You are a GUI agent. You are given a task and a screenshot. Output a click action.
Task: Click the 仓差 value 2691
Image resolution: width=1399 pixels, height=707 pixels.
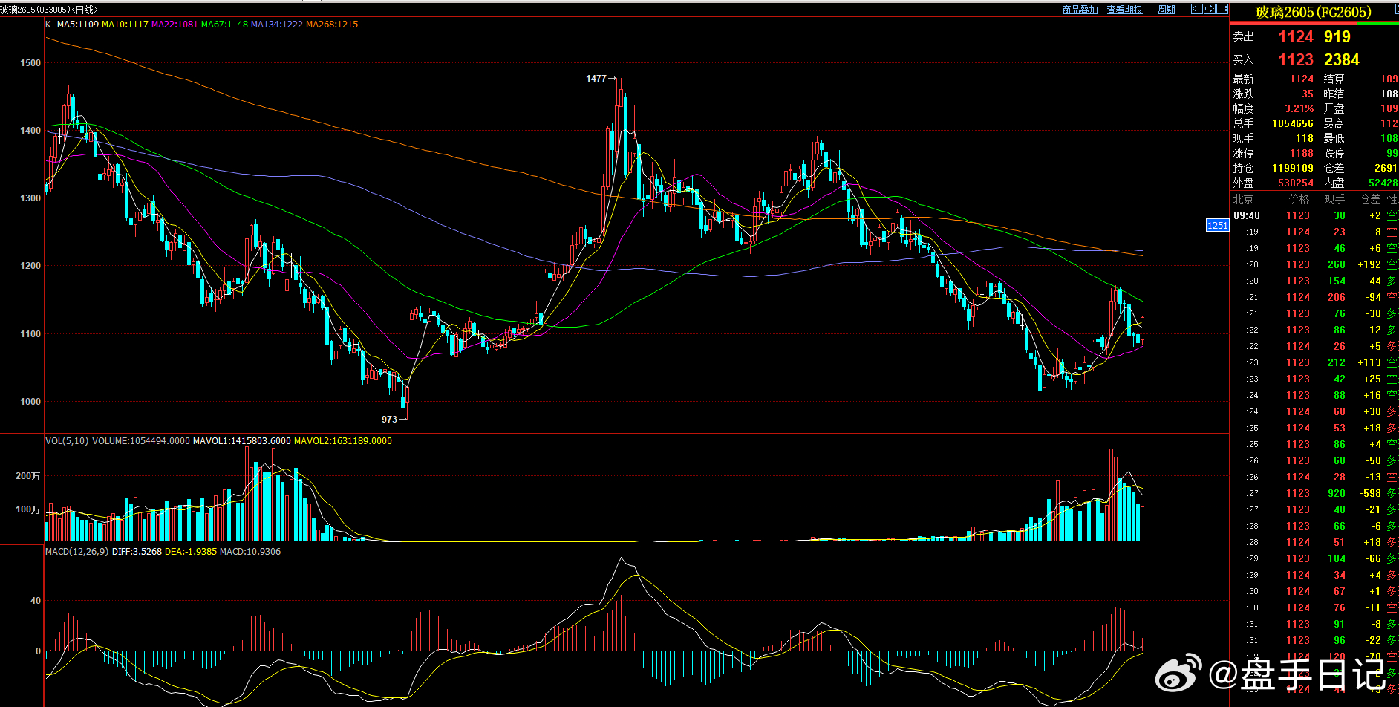click(1386, 168)
